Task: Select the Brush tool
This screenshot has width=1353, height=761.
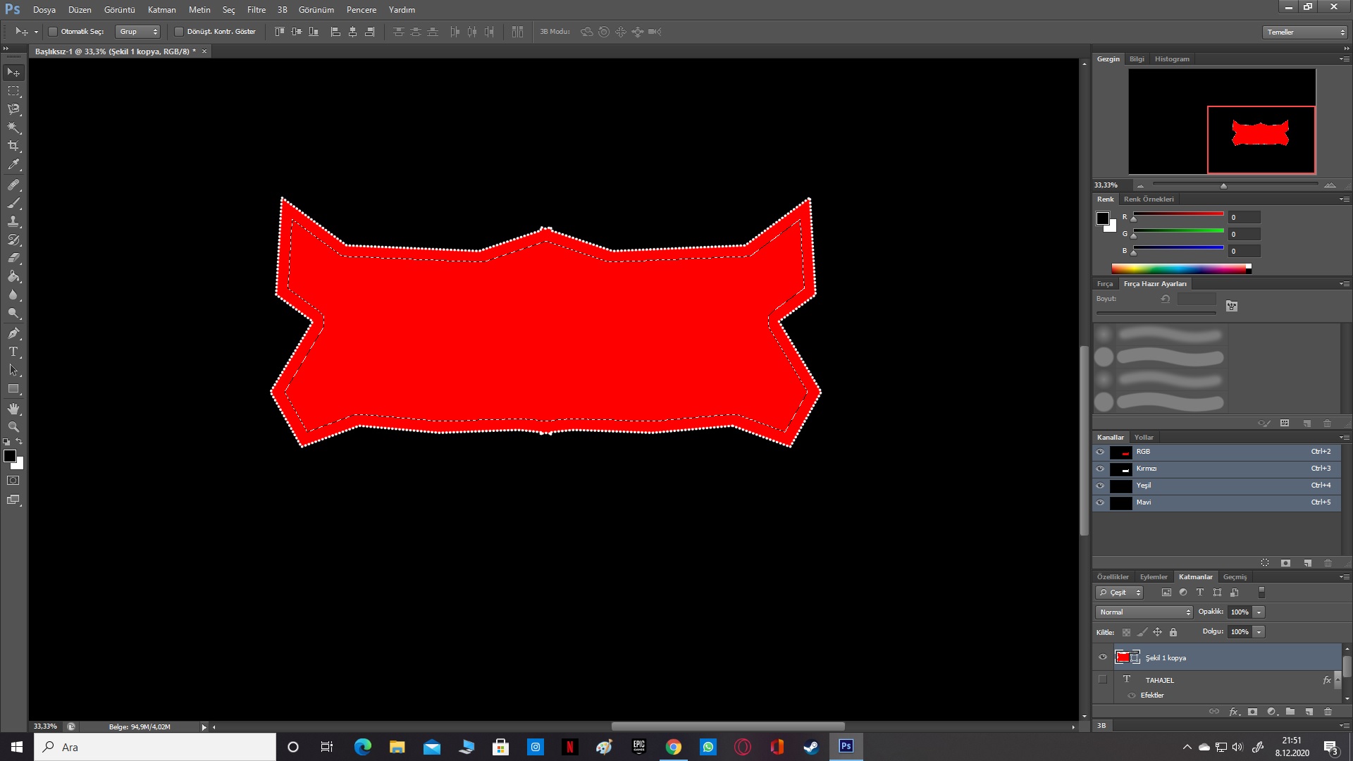Action: 13,203
